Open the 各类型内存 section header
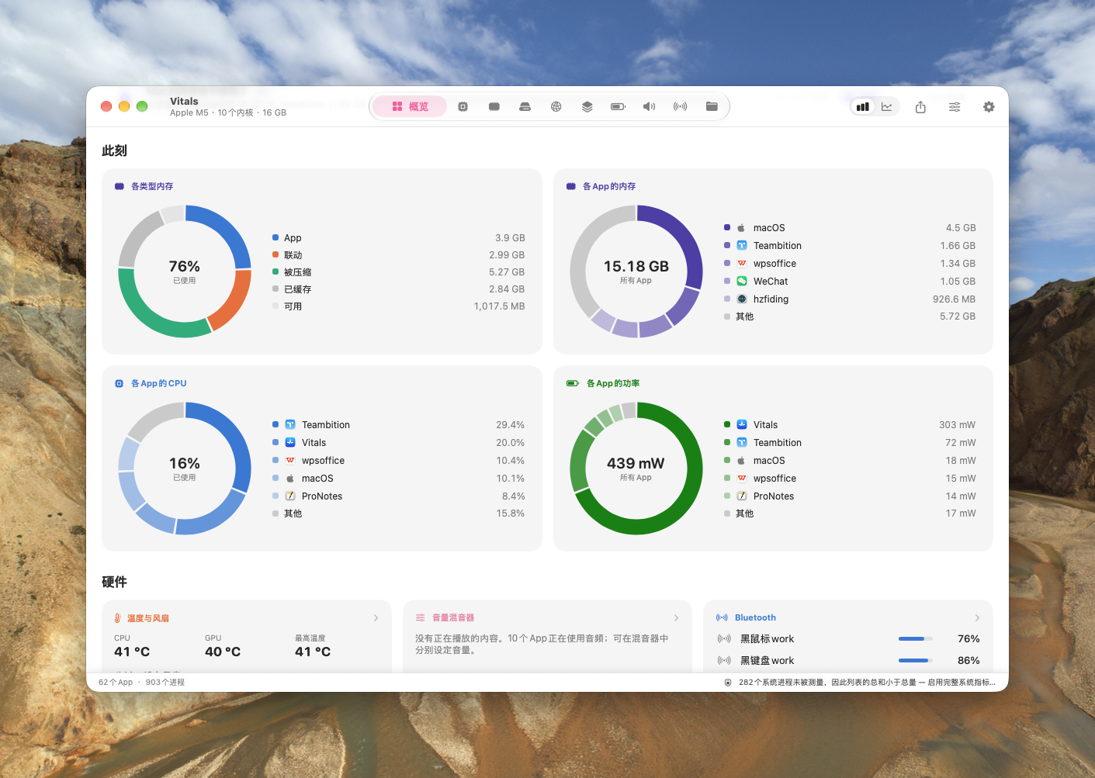 [x=144, y=186]
